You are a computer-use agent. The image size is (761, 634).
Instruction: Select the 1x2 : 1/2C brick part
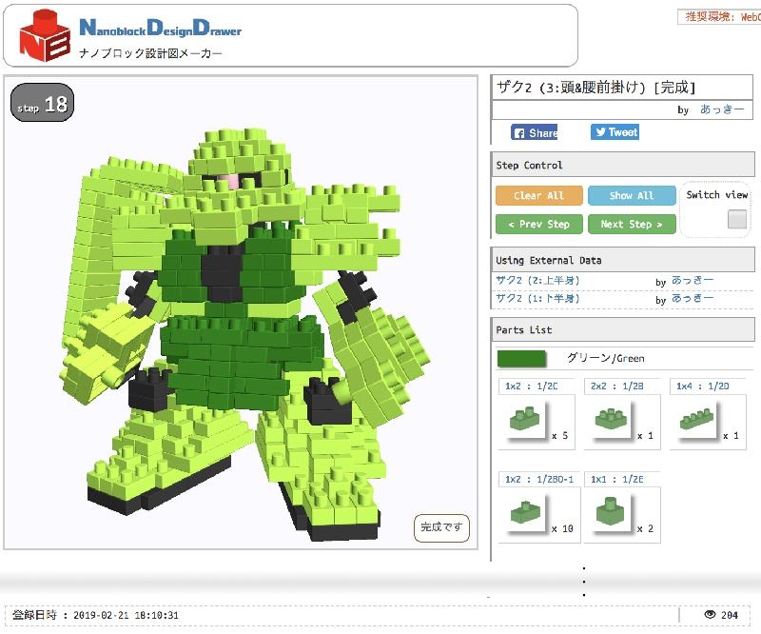tap(525, 417)
